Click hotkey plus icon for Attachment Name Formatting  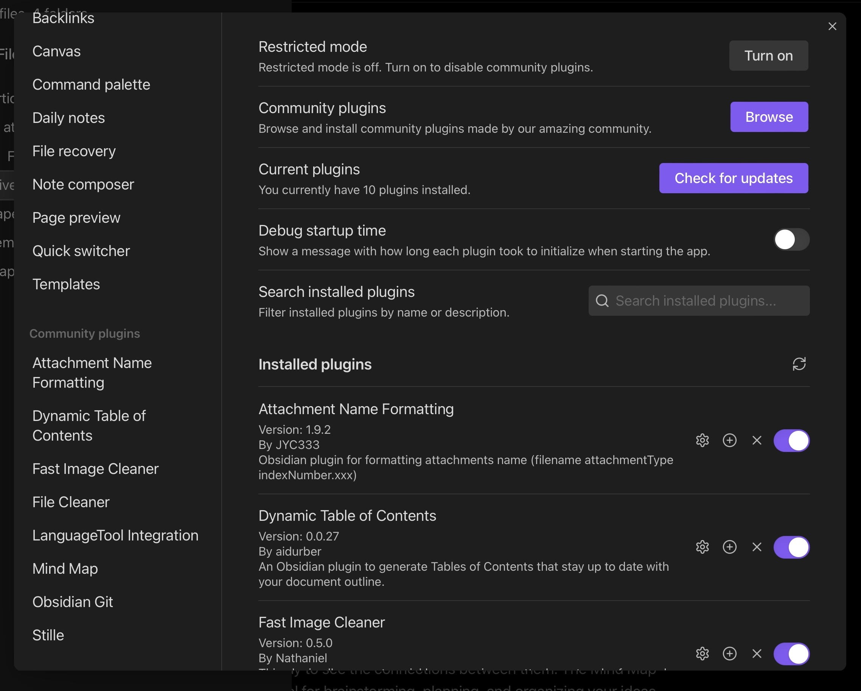pyautogui.click(x=729, y=440)
